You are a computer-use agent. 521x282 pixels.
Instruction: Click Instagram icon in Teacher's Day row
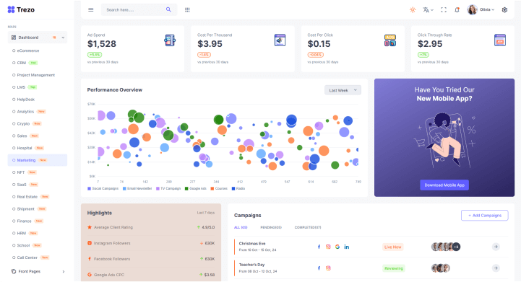pos(328,268)
